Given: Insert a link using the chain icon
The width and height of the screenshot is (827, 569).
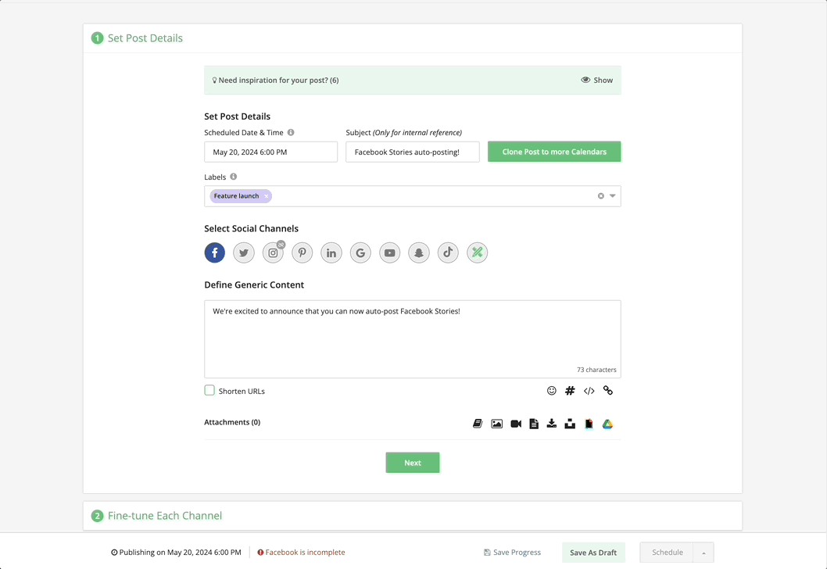Looking at the screenshot, I should 608,391.
